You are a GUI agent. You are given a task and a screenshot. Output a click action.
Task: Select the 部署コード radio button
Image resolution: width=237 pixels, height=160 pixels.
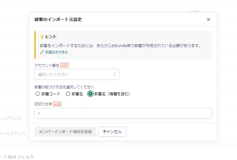(38, 94)
